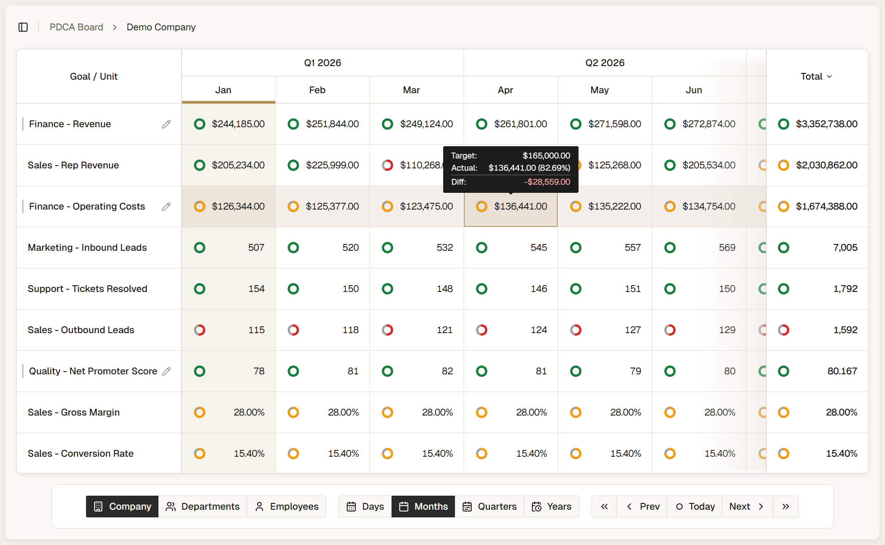Switch view to Employees
The image size is (885, 545).
click(x=287, y=507)
